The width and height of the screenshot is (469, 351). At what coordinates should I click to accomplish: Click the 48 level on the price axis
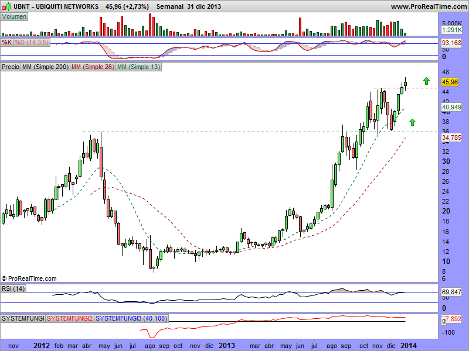point(446,72)
